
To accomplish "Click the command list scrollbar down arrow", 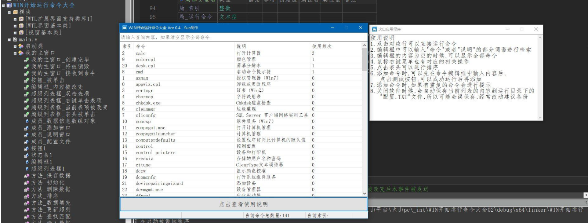I will click(x=364, y=193).
